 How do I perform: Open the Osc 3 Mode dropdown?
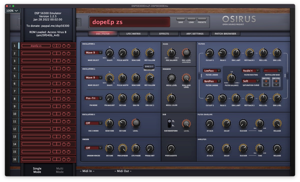pos(93,123)
